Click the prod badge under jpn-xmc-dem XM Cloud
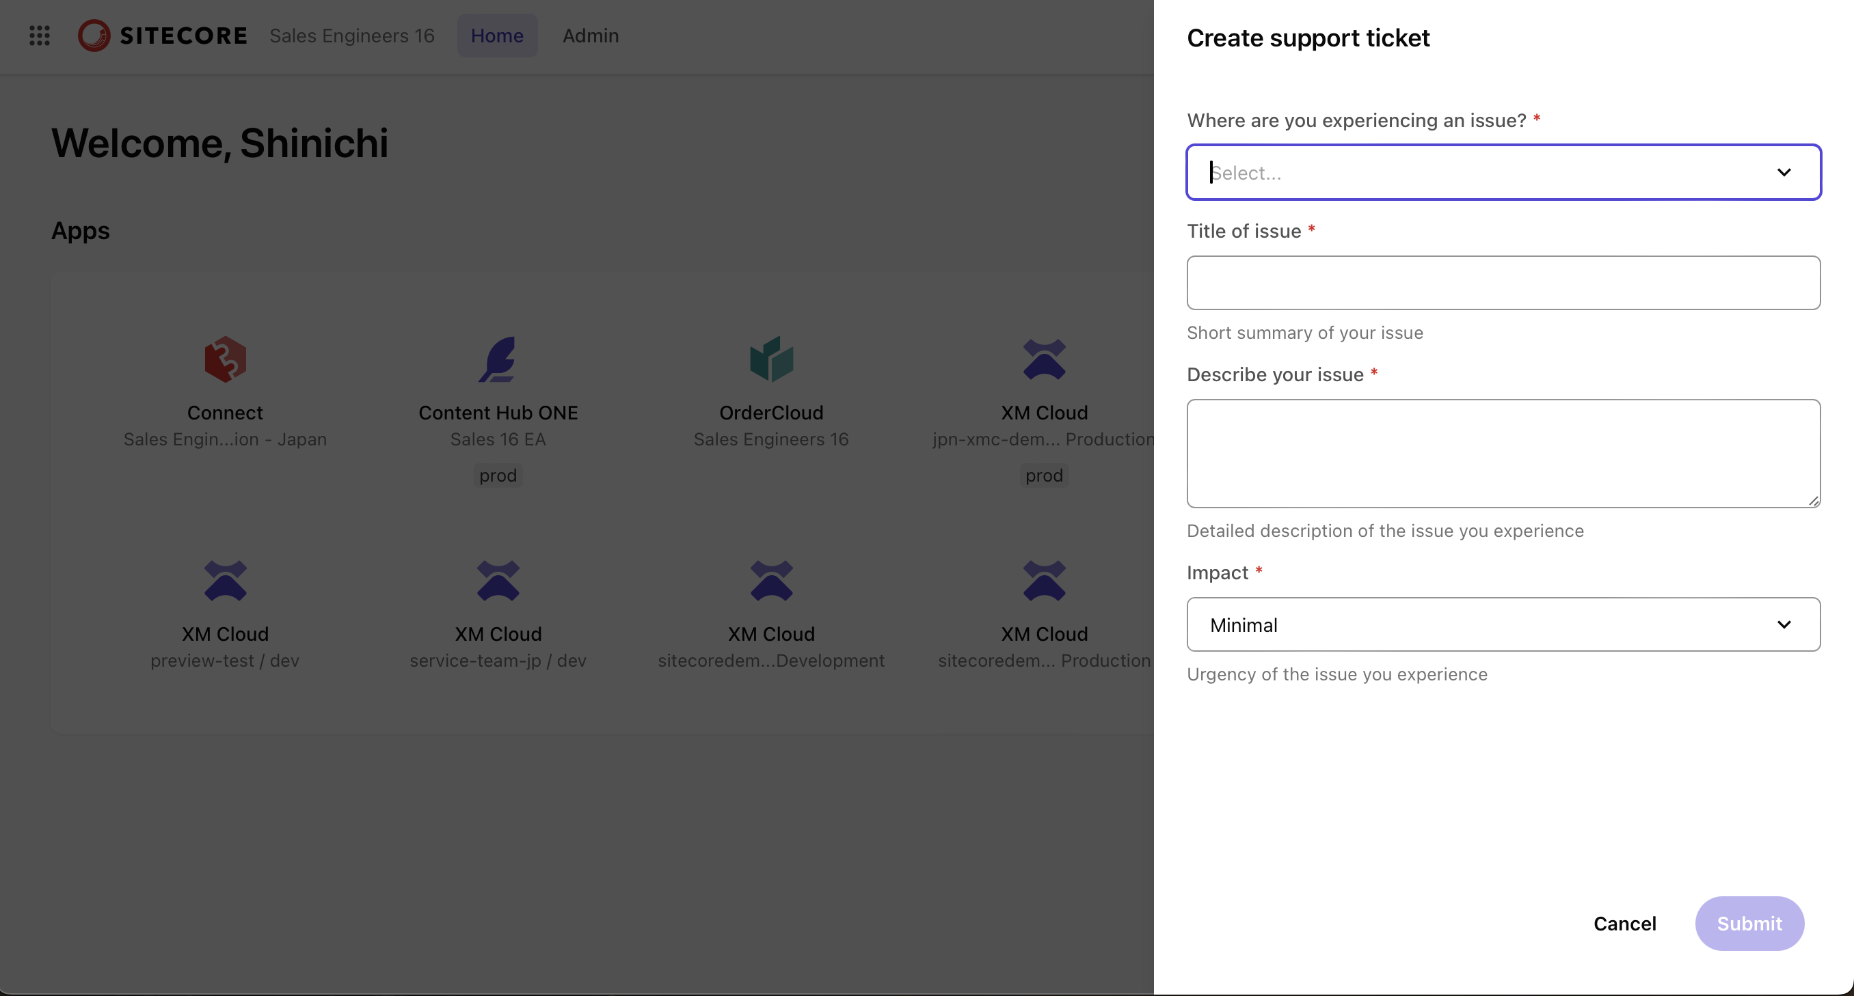The height and width of the screenshot is (996, 1854). 1045,475
